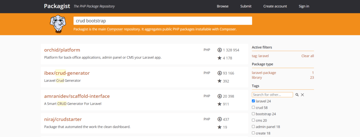
Task: Click the download icon next to 93 166
Action: [x=219, y=73]
